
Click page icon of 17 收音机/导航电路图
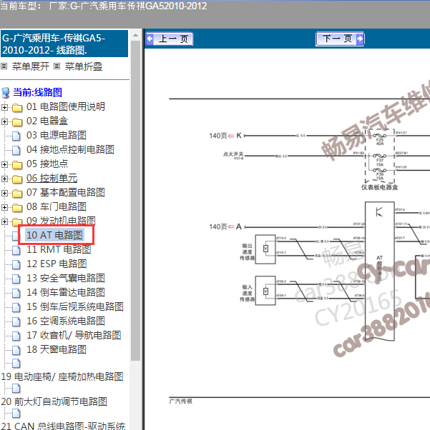16,336
